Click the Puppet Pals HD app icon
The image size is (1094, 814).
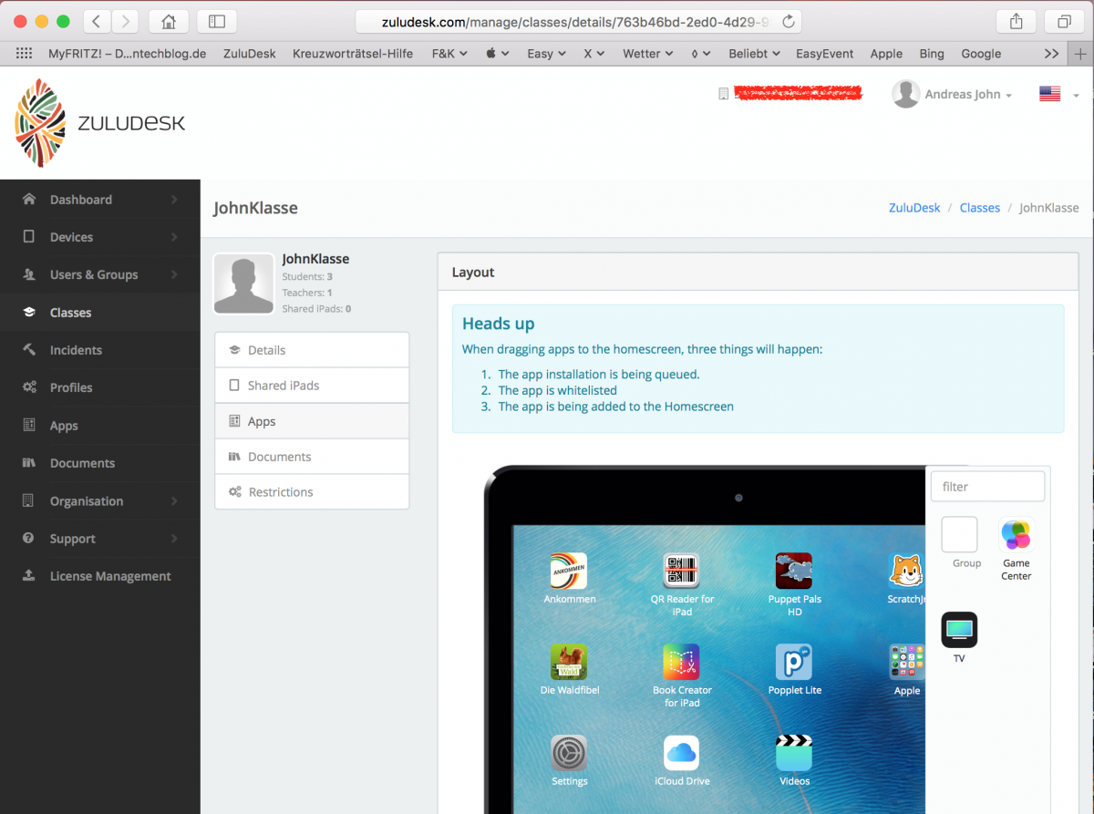click(x=794, y=571)
